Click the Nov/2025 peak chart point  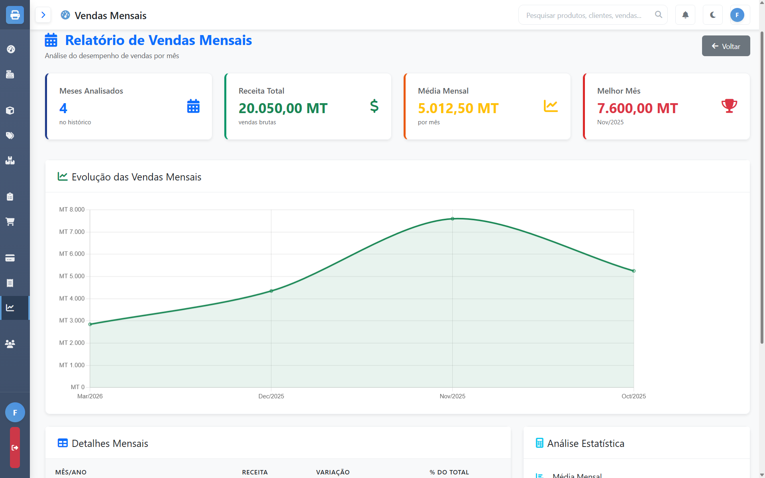(x=452, y=219)
